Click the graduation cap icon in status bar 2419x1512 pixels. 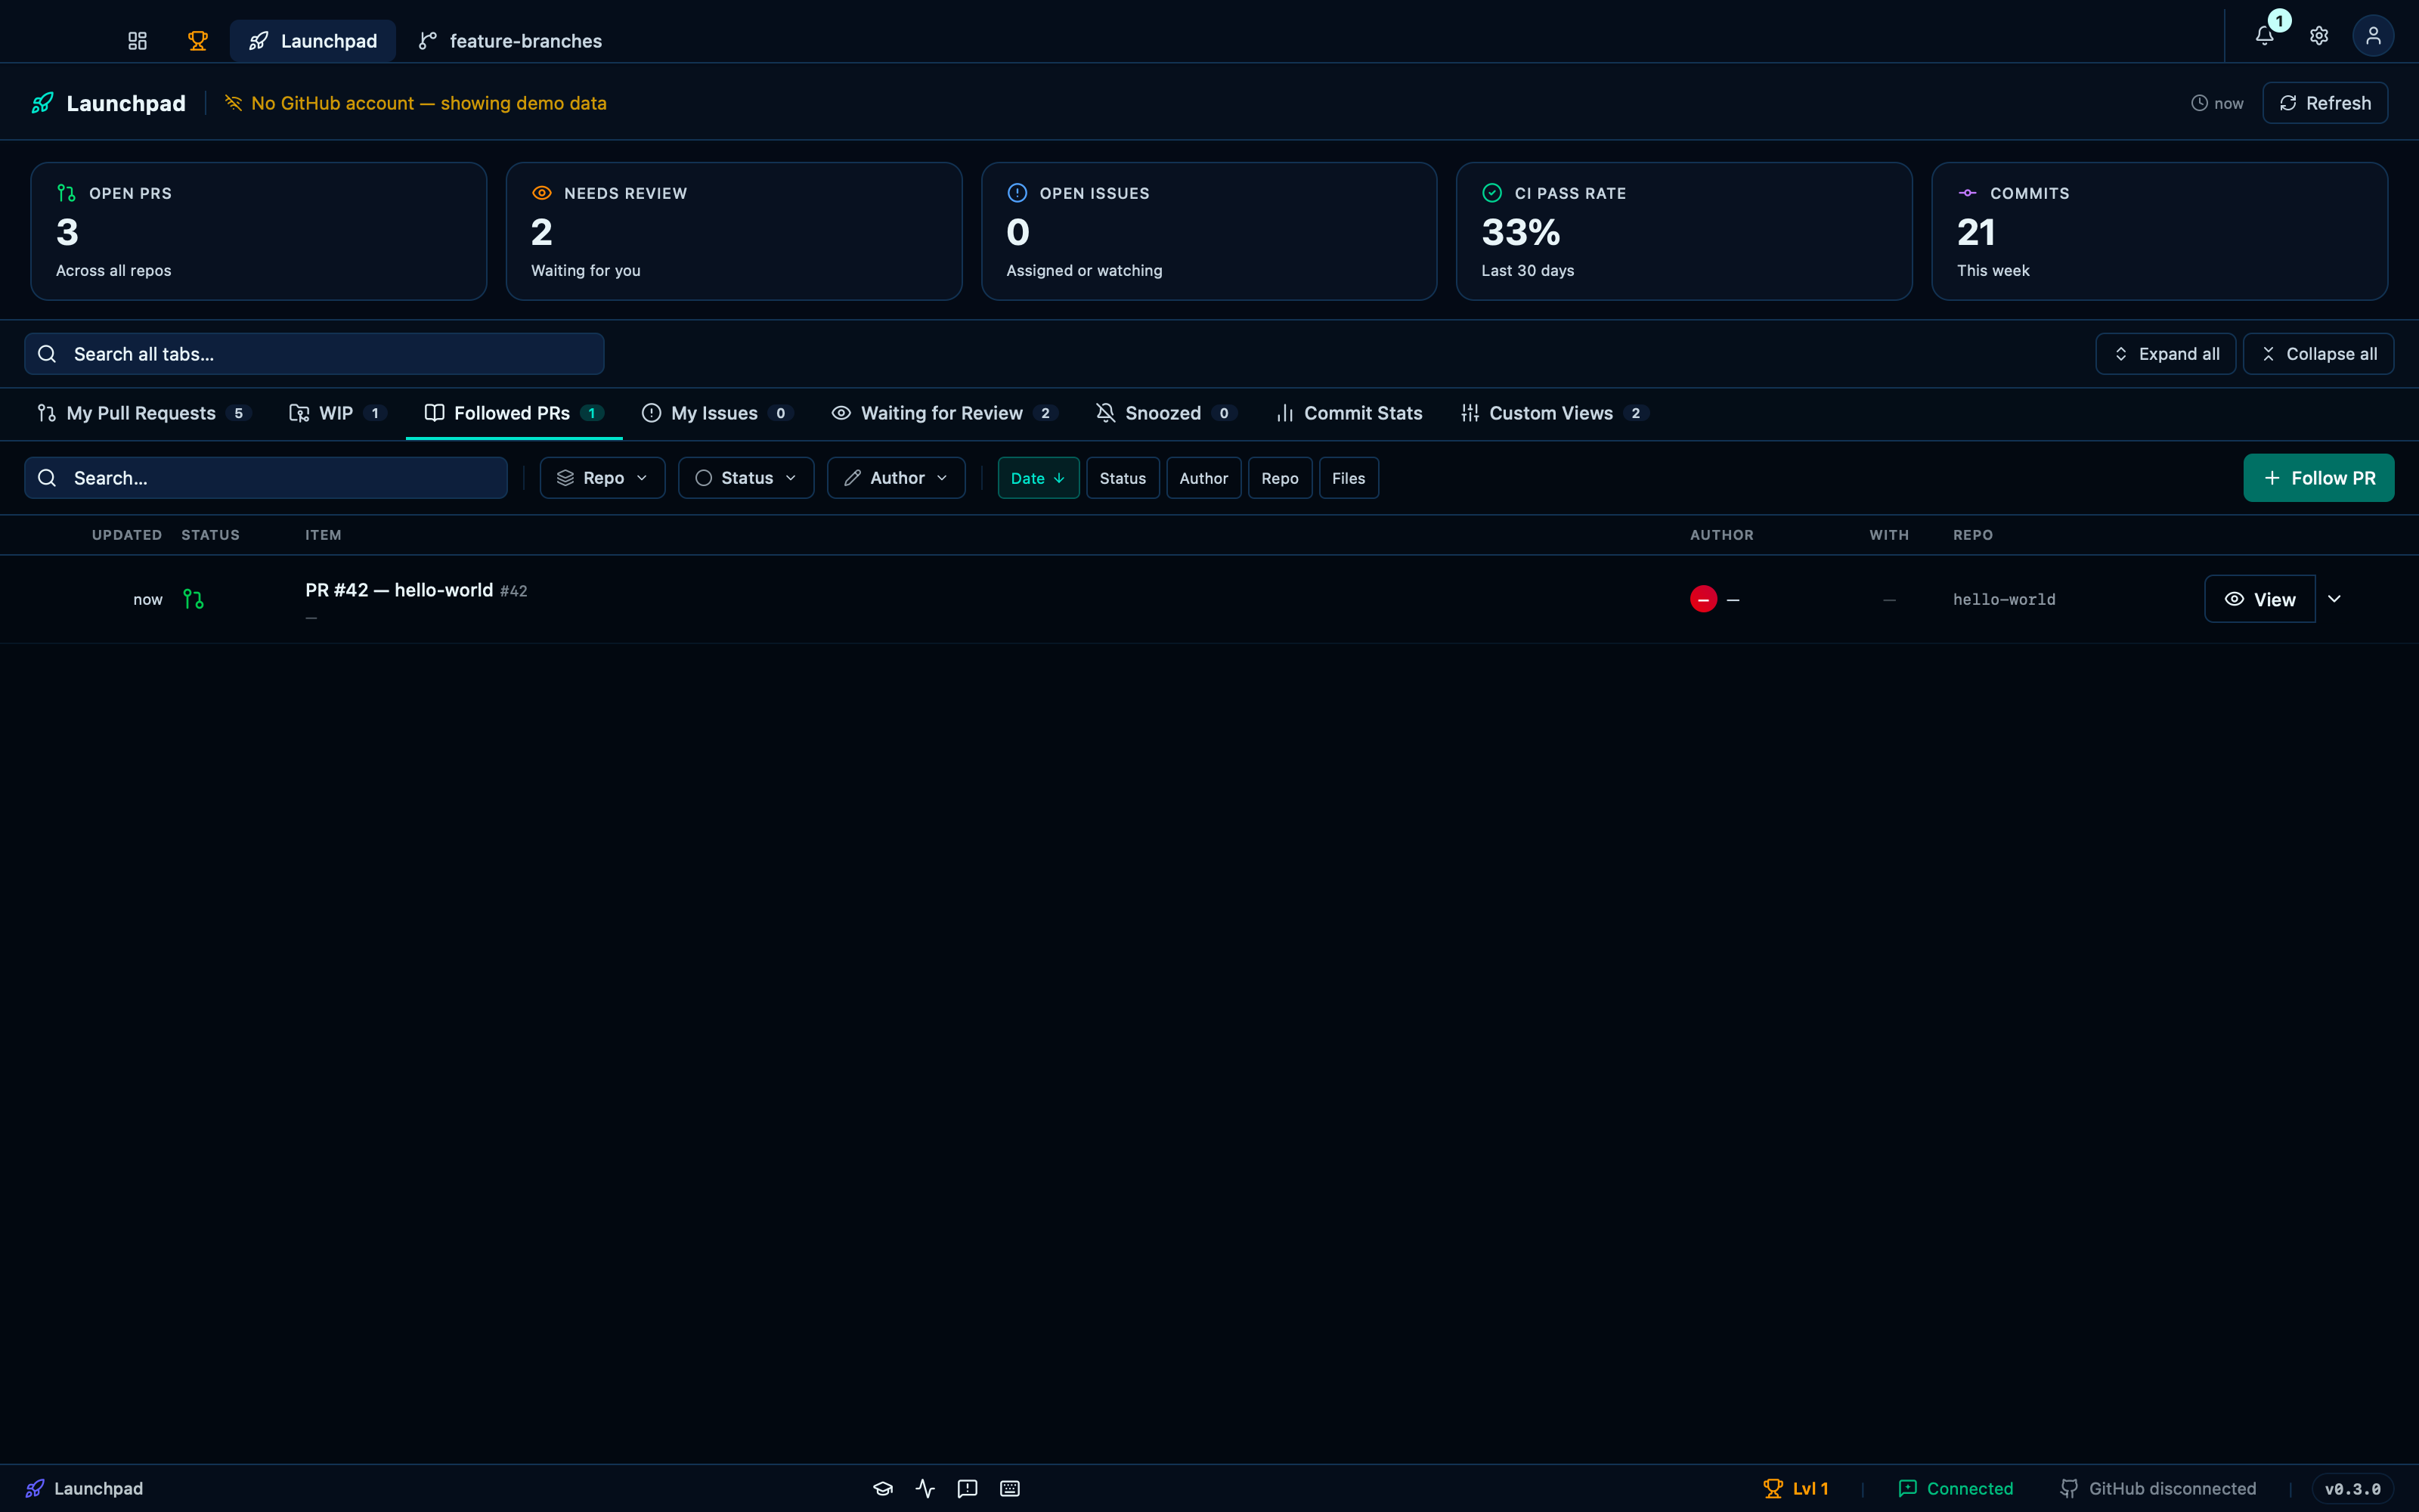click(883, 1488)
